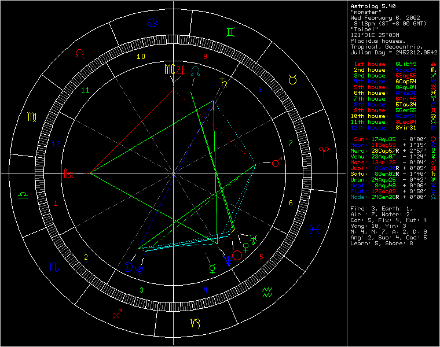Click the red Asc ascendant marker
This screenshot has height=347, width=440.
pos(69,173)
